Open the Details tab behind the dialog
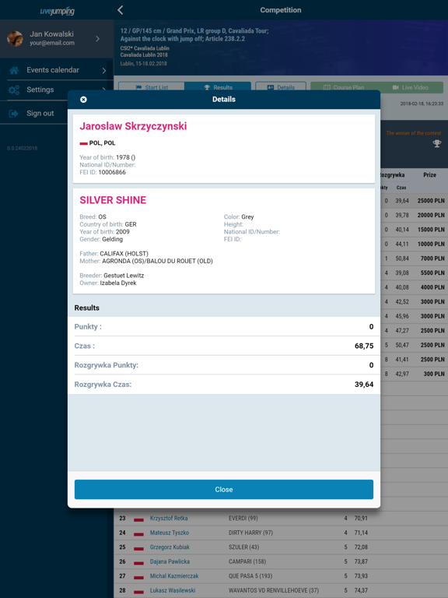The image size is (448, 598). point(281,87)
